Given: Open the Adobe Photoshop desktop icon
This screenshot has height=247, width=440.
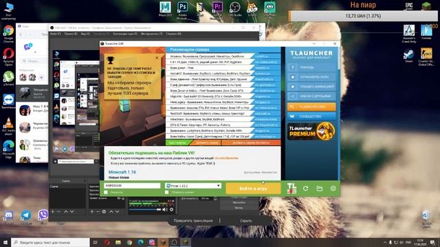Looking at the screenshot, I should tap(182, 10).
